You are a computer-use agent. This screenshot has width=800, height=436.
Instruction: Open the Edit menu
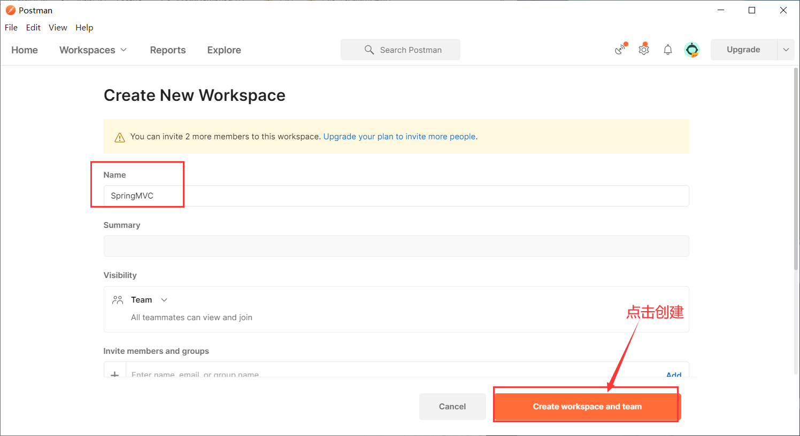coord(33,28)
